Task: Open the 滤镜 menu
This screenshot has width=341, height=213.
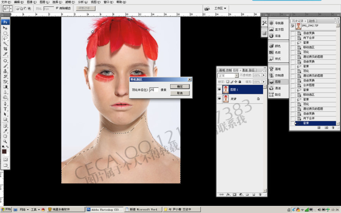Action: coord(70,2)
